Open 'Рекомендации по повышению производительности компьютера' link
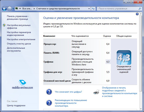 click(x=71, y=103)
